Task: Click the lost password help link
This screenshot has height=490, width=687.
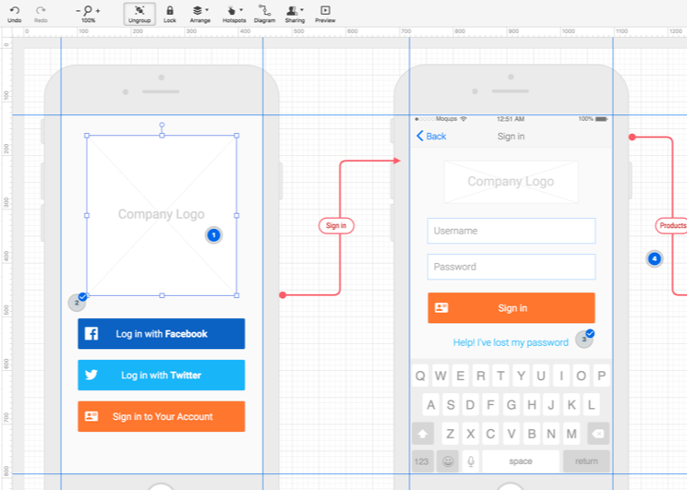Action: point(511,342)
